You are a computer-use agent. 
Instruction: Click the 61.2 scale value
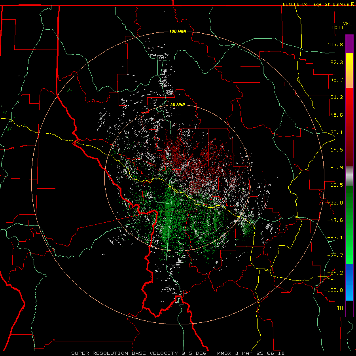(337, 97)
